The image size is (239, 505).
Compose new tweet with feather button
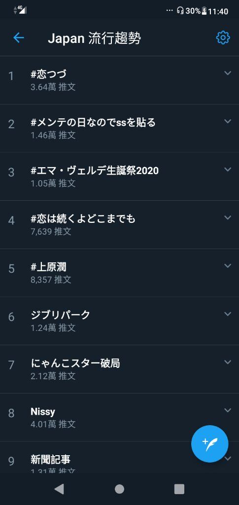point(210,444)
